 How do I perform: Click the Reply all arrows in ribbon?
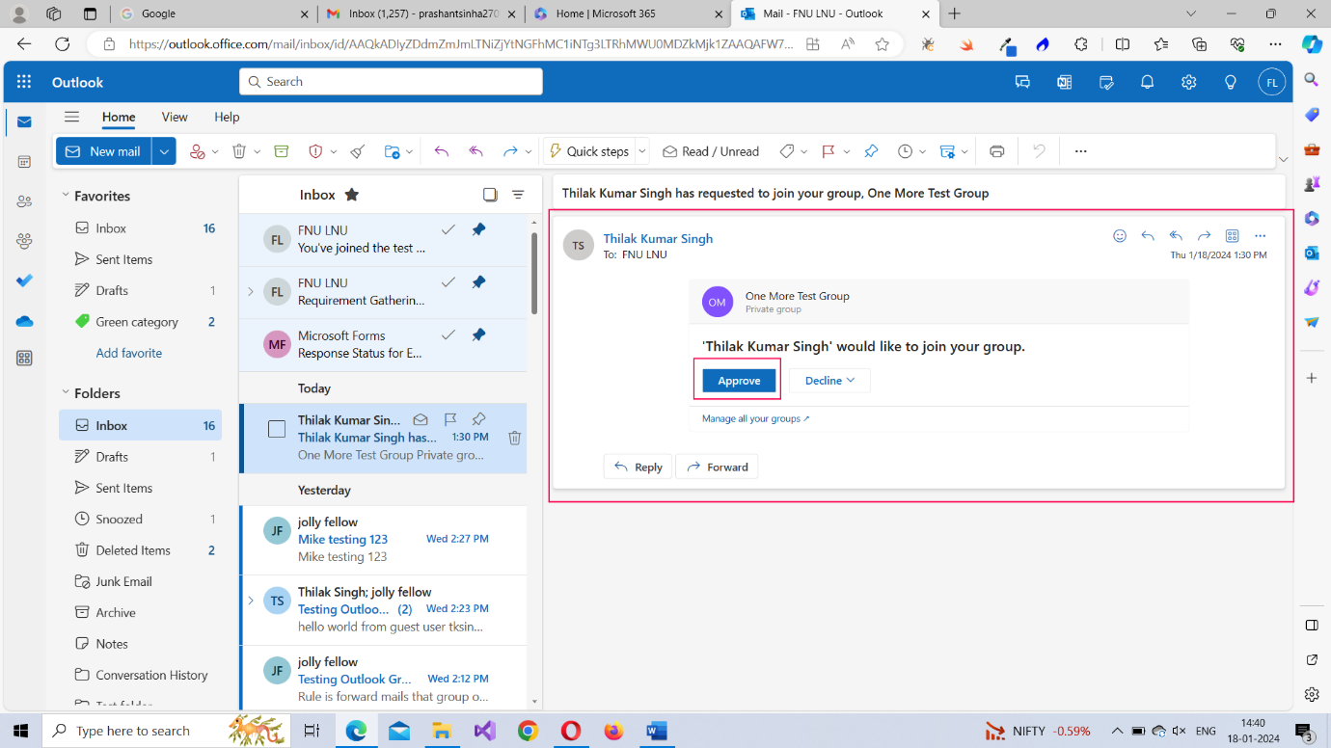coord(475,151)
